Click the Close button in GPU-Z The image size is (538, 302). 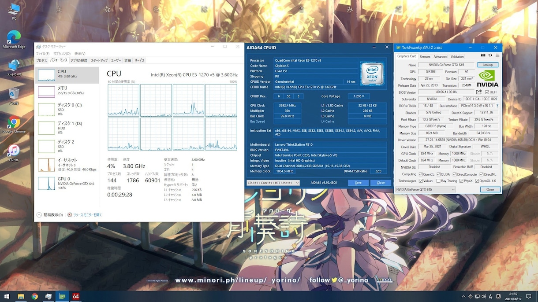(x=490, y=189)
